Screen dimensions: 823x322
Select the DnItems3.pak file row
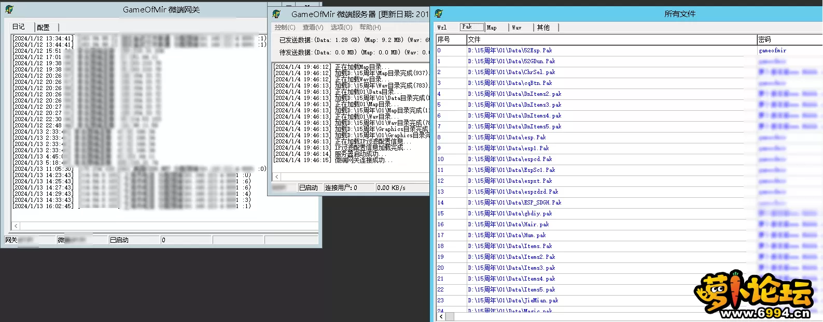pos(629,105)
